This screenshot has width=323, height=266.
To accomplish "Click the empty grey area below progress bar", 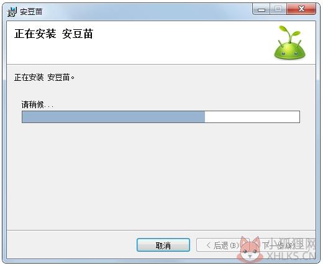I will pos(161,176).
